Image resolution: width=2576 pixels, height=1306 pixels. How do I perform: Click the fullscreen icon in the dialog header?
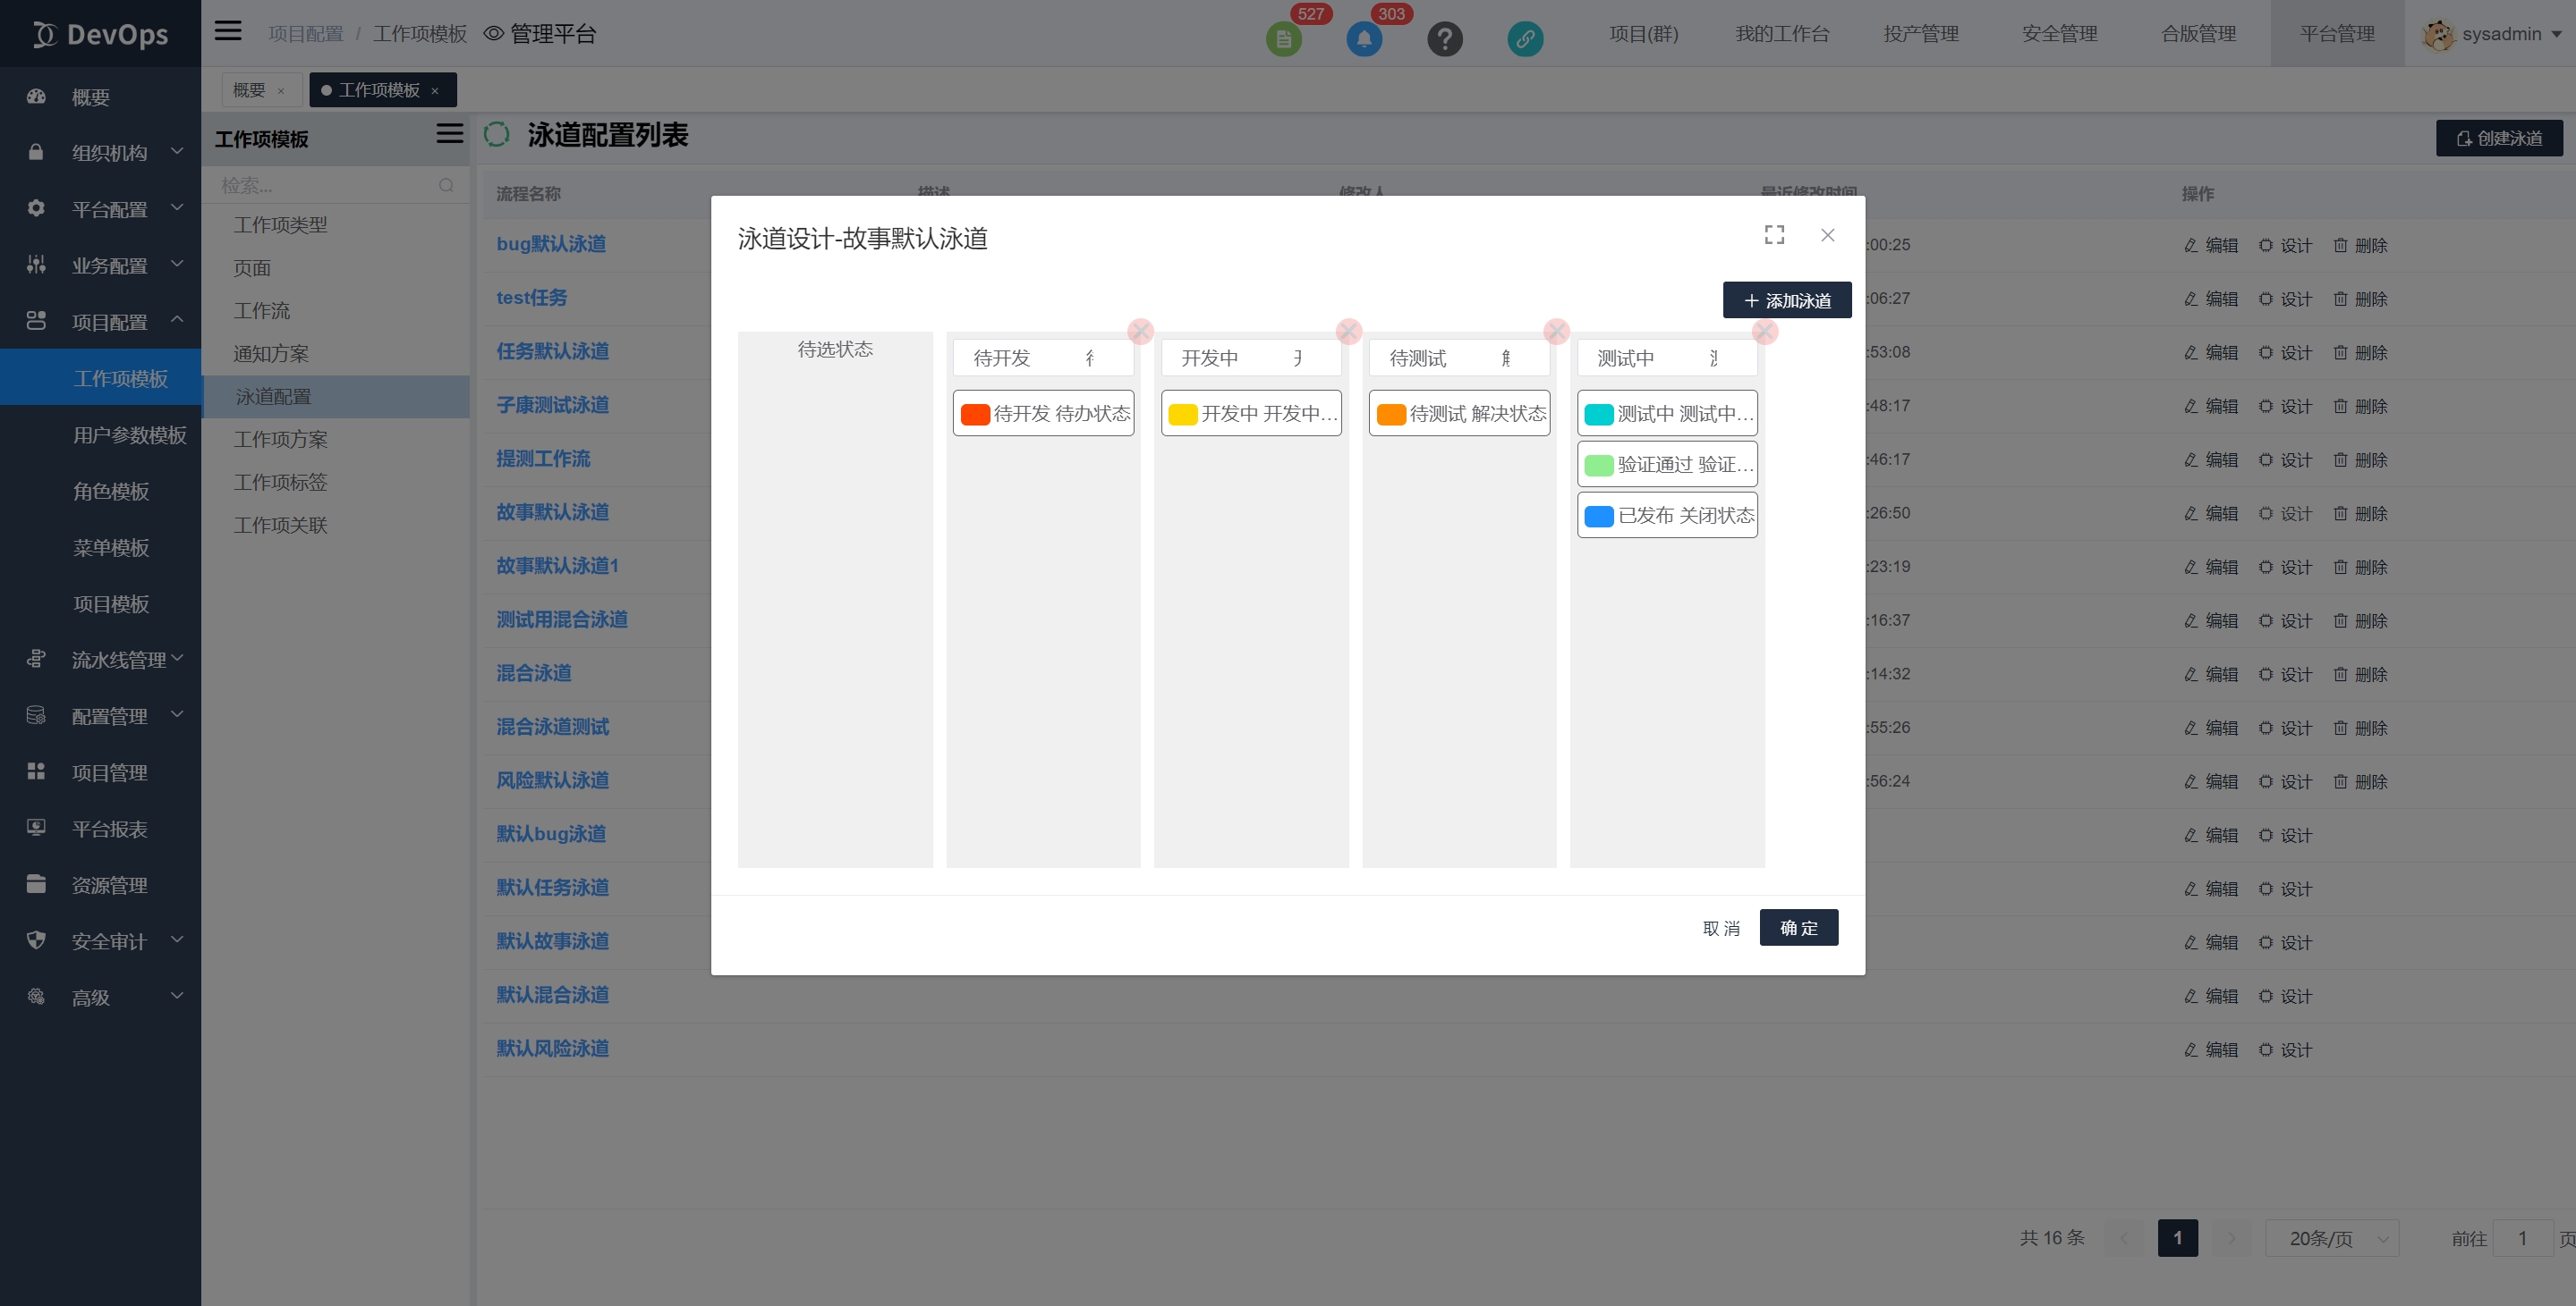1774,235
